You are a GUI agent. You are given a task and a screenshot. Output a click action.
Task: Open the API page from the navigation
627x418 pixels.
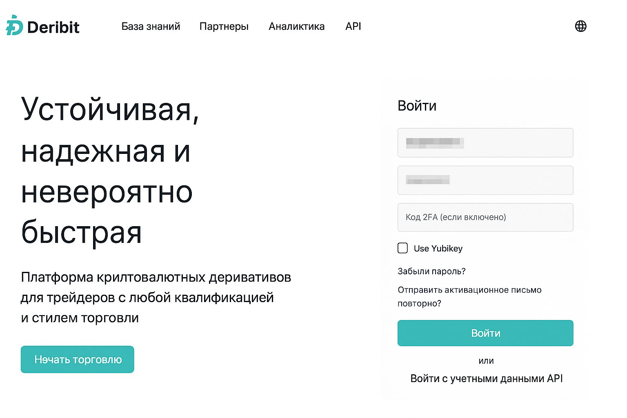[x=353, y=27]
